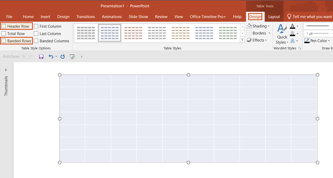Open the Shading options
This screenshot has height=178, width=333.
click(x=259, y=26)
